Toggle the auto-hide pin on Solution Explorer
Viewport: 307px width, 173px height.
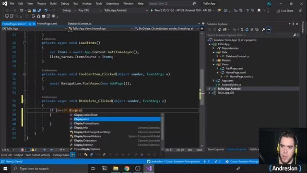(x=293, y=24)
